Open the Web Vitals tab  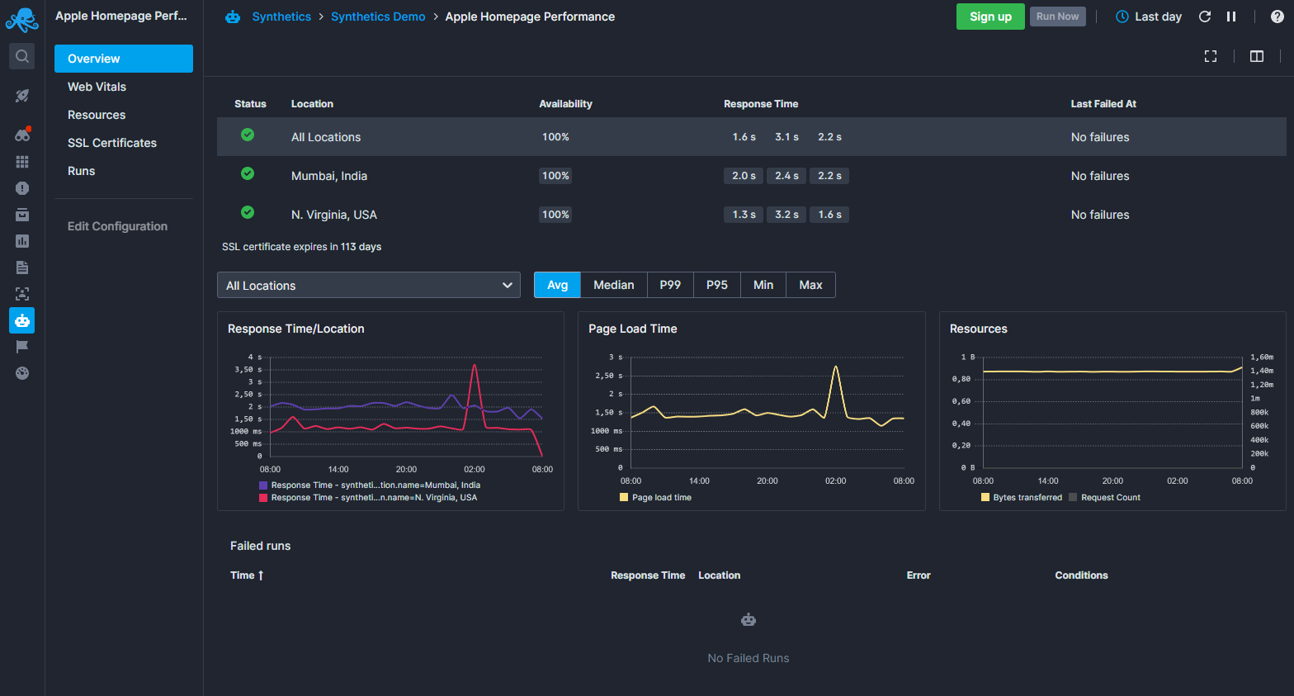124,87
